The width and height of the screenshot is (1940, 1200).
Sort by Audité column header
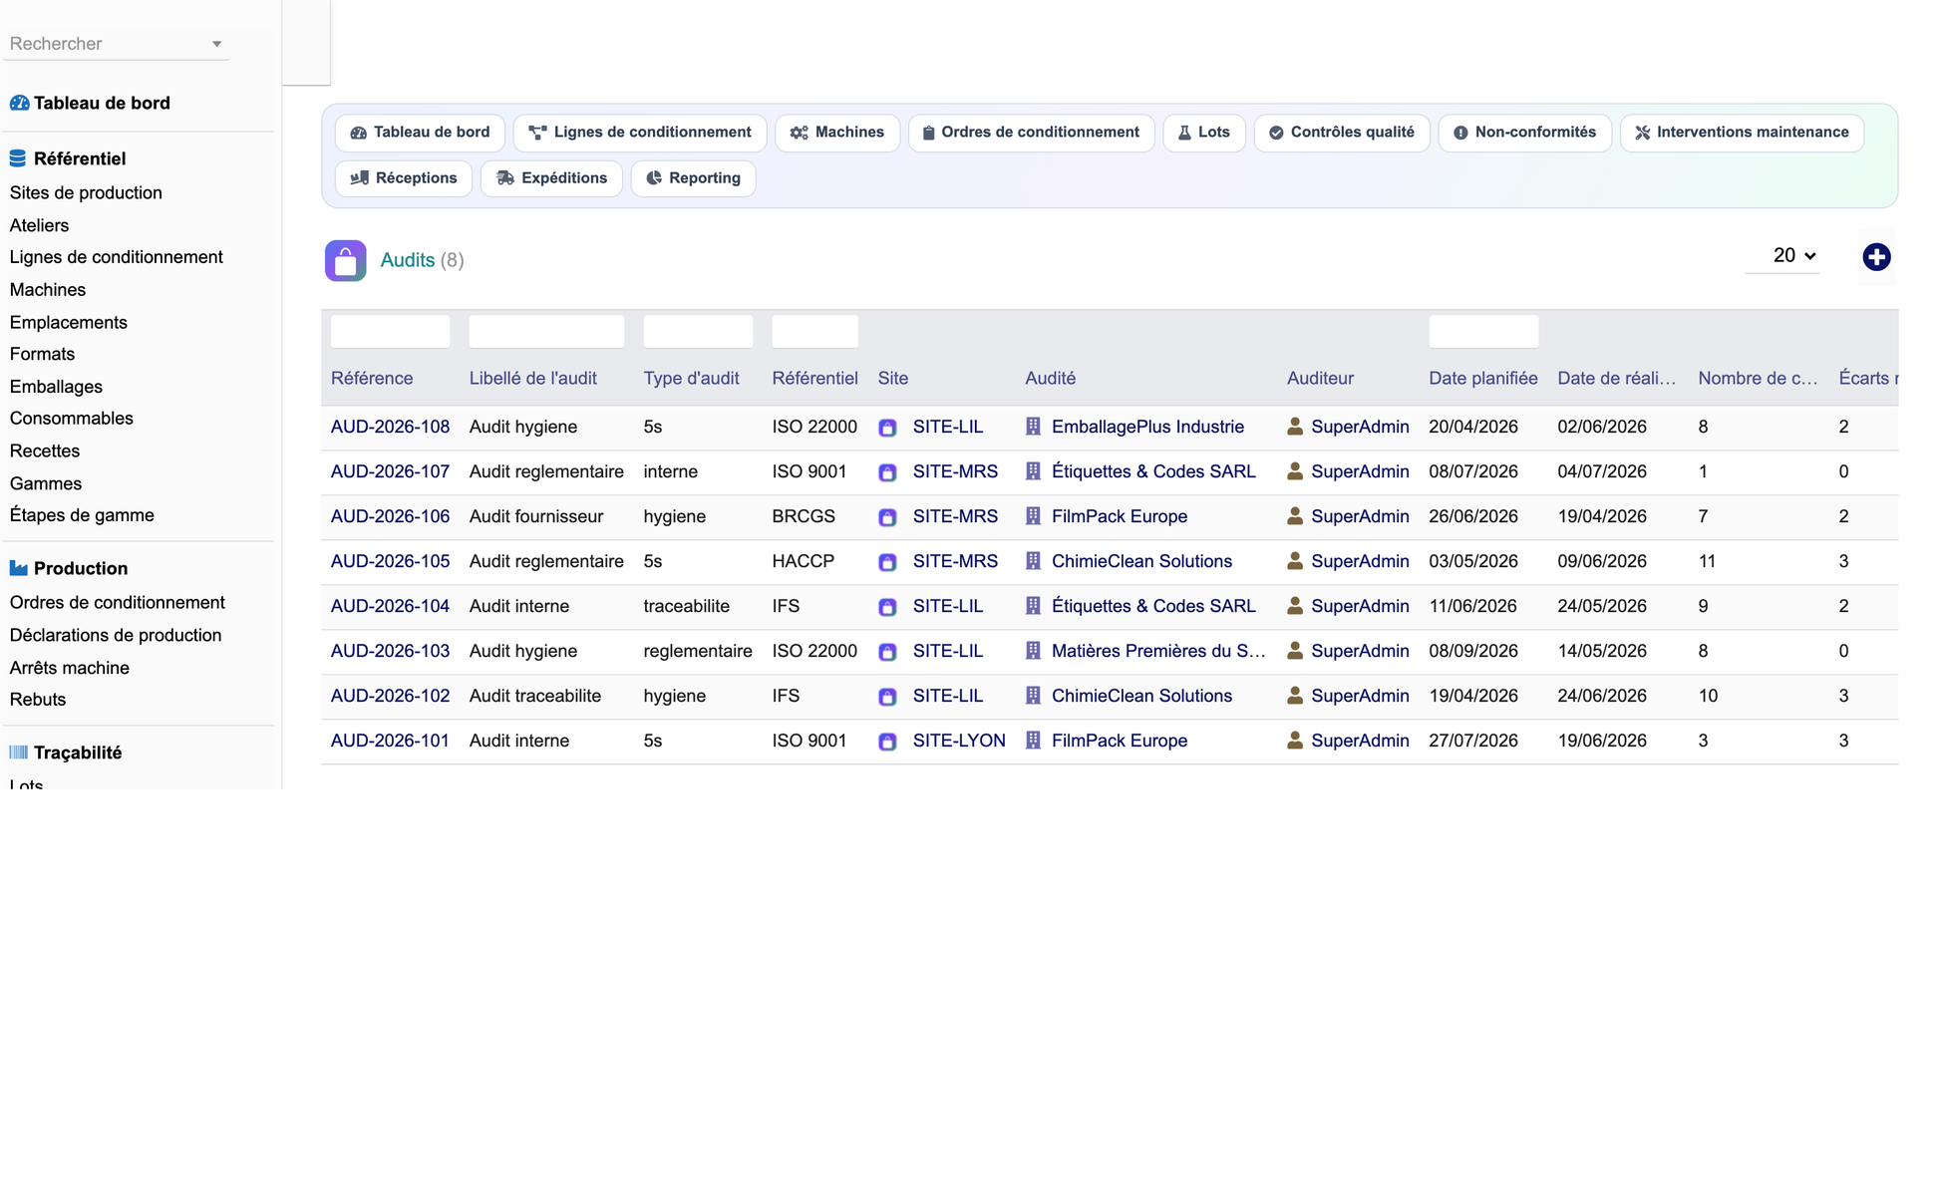tap(1050, 379)
